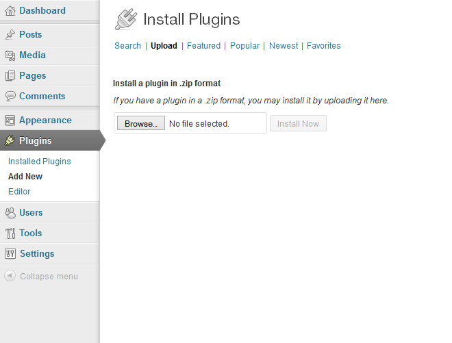Click the Dashboard house icon
452x343 pixels.
tap(10, 11)
